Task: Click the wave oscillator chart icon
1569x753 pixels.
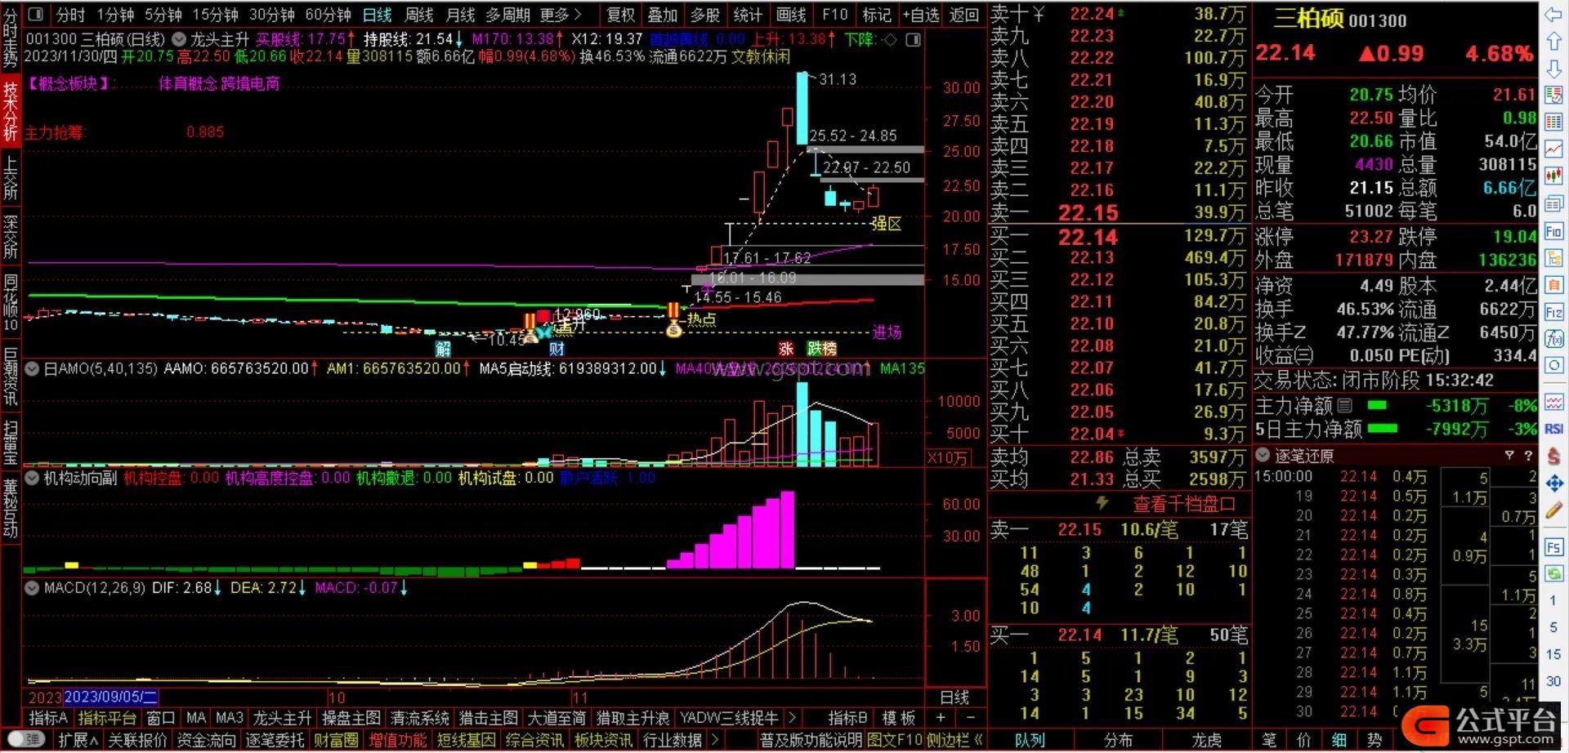Action: click(x=1553, y=402)
